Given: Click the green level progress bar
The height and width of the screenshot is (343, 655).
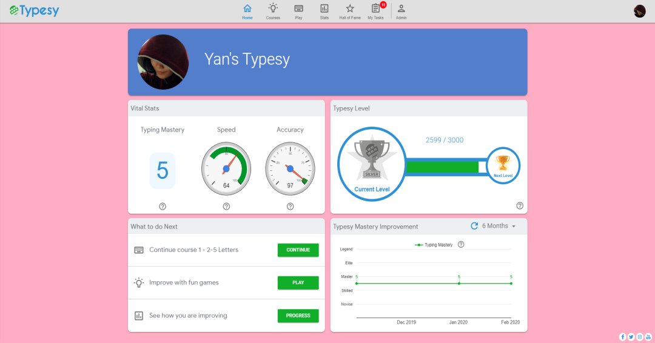Looking at the screenshot, I should [442, 167].
